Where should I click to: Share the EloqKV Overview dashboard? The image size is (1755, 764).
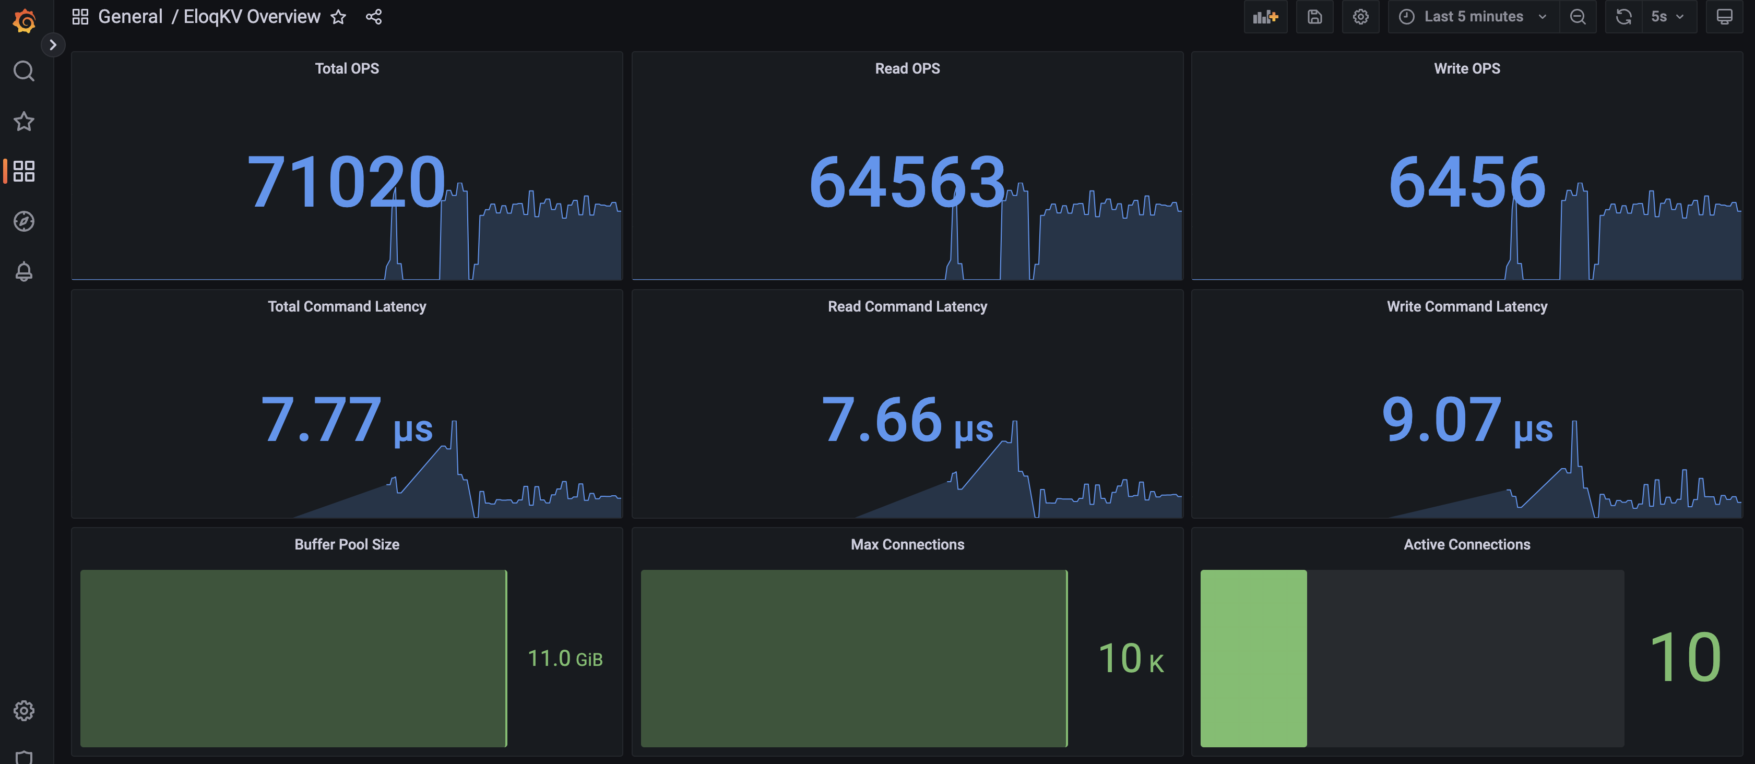[373, 17]
